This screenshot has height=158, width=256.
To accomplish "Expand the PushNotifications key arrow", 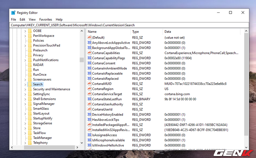I will [25, 60].
